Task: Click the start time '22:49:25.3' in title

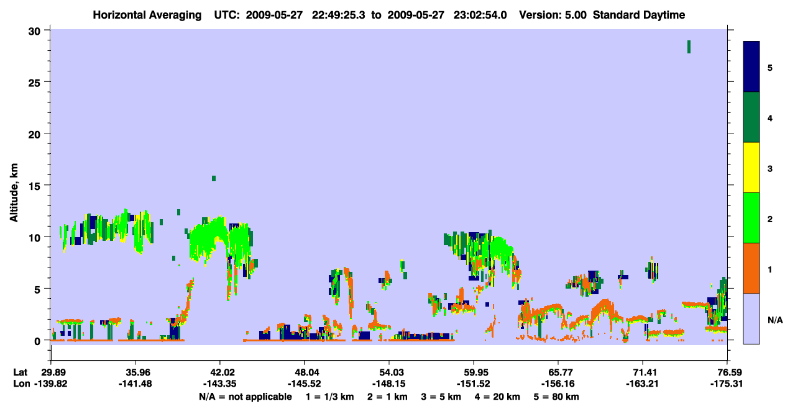Action: click(x=339, y=15)
